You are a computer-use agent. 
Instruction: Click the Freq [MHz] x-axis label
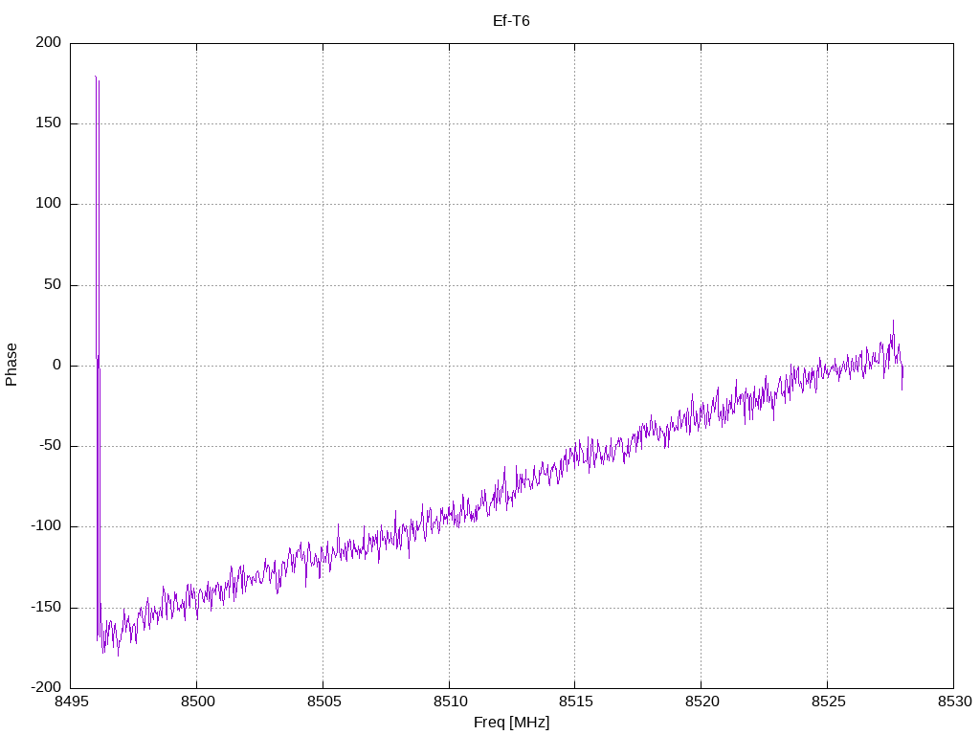pos(511,723)
